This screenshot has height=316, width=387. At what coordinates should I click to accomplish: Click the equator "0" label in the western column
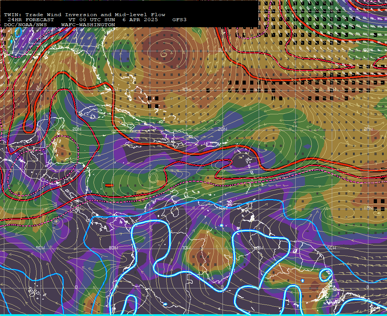pos(77,287)
